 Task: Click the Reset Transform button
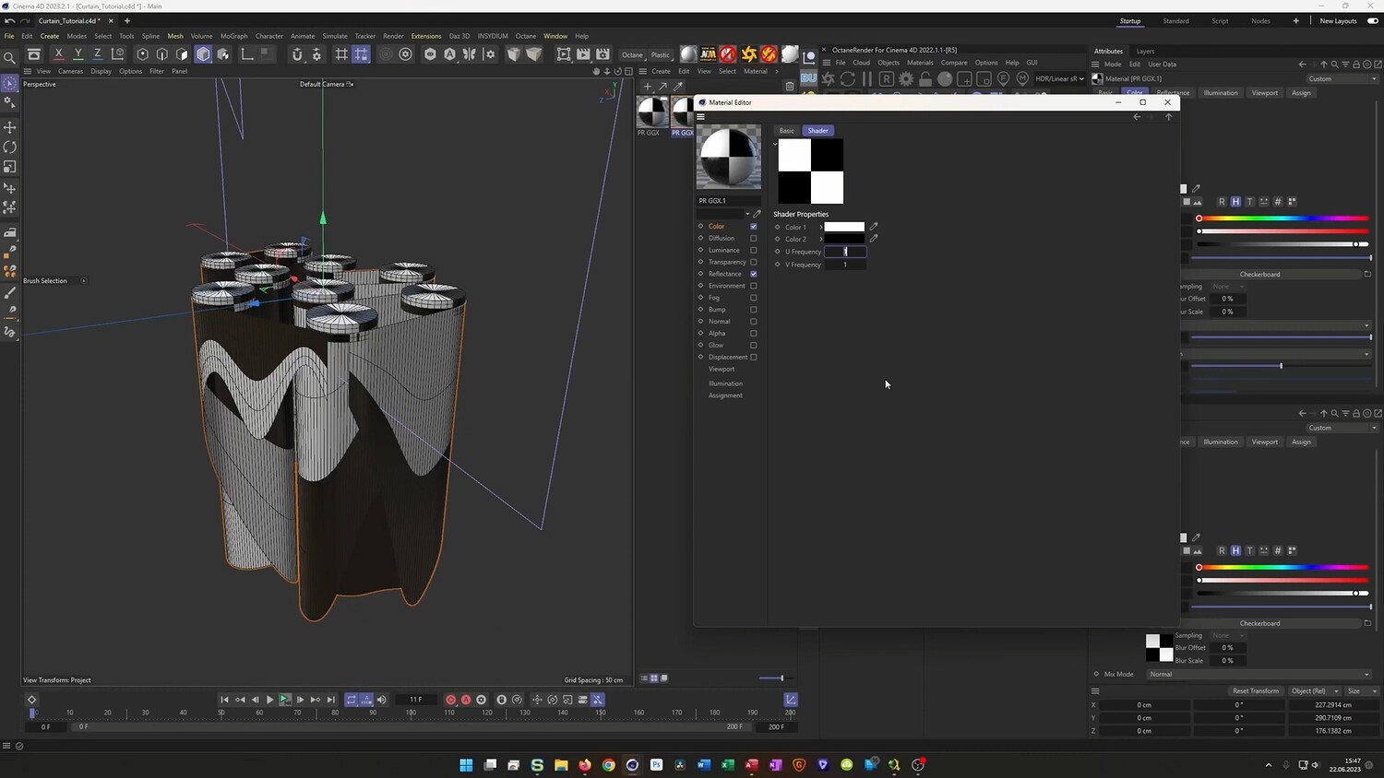tap(1255, 690)
